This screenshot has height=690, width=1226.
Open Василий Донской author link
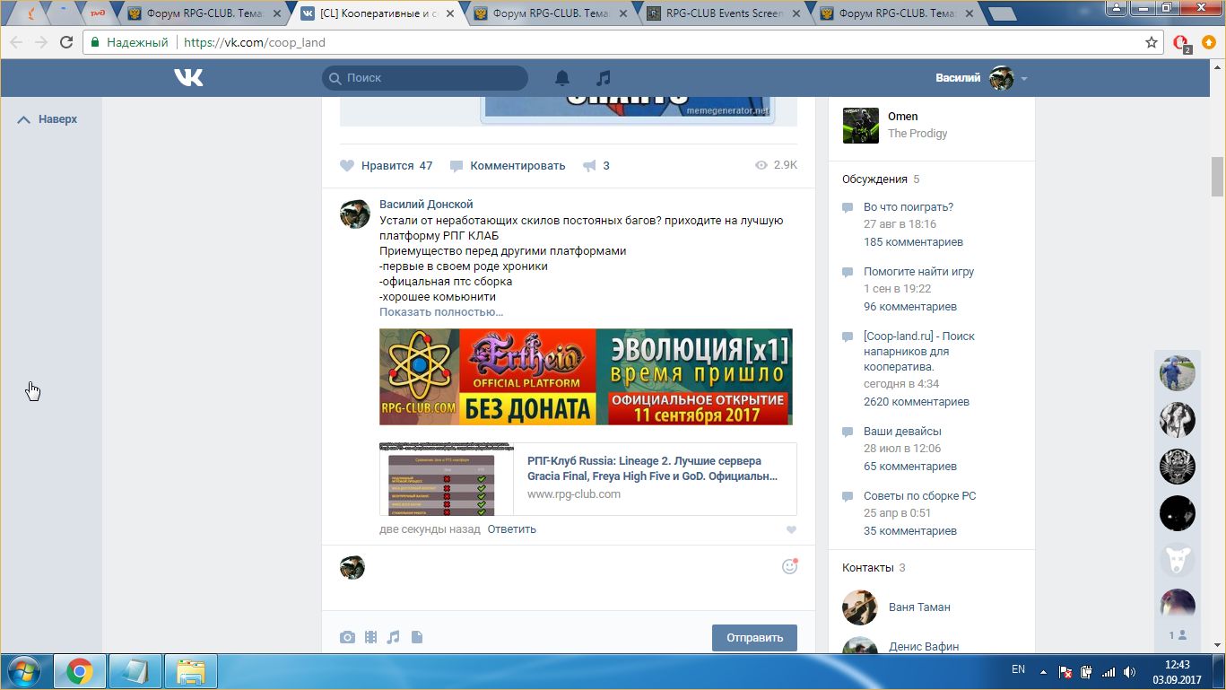tap(426, 205)
